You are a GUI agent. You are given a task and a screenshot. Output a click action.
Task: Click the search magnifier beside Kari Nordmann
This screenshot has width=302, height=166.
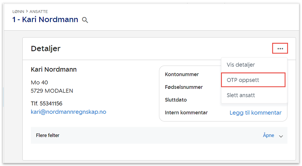click(x=85, y=20)
